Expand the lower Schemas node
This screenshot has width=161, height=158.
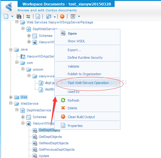23,117
